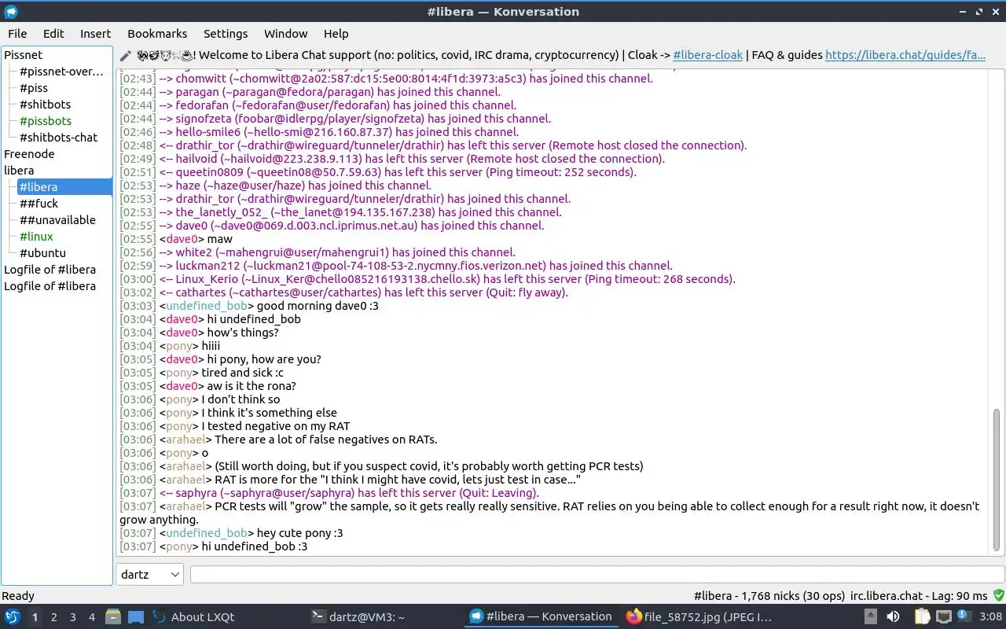Select the ##fuck channel
This screenshot has height=629, width=1006.
tap(39, 204)
